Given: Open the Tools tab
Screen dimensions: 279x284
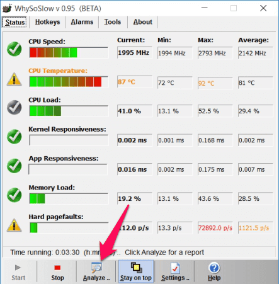Looking at the screenshot, I should (113, 22).
